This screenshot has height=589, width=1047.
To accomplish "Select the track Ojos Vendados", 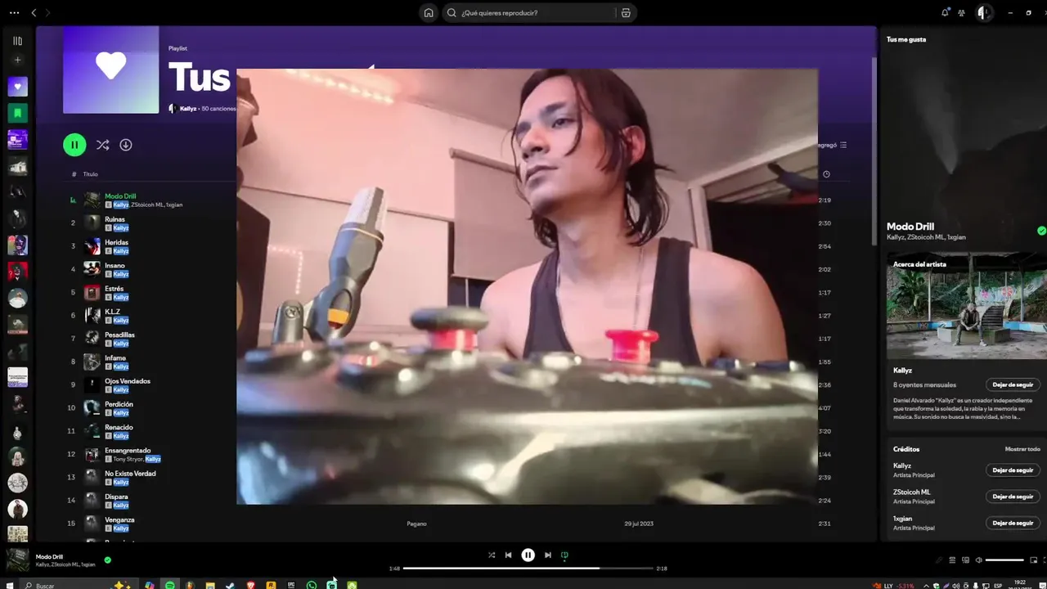I will (x=128, y=381).
